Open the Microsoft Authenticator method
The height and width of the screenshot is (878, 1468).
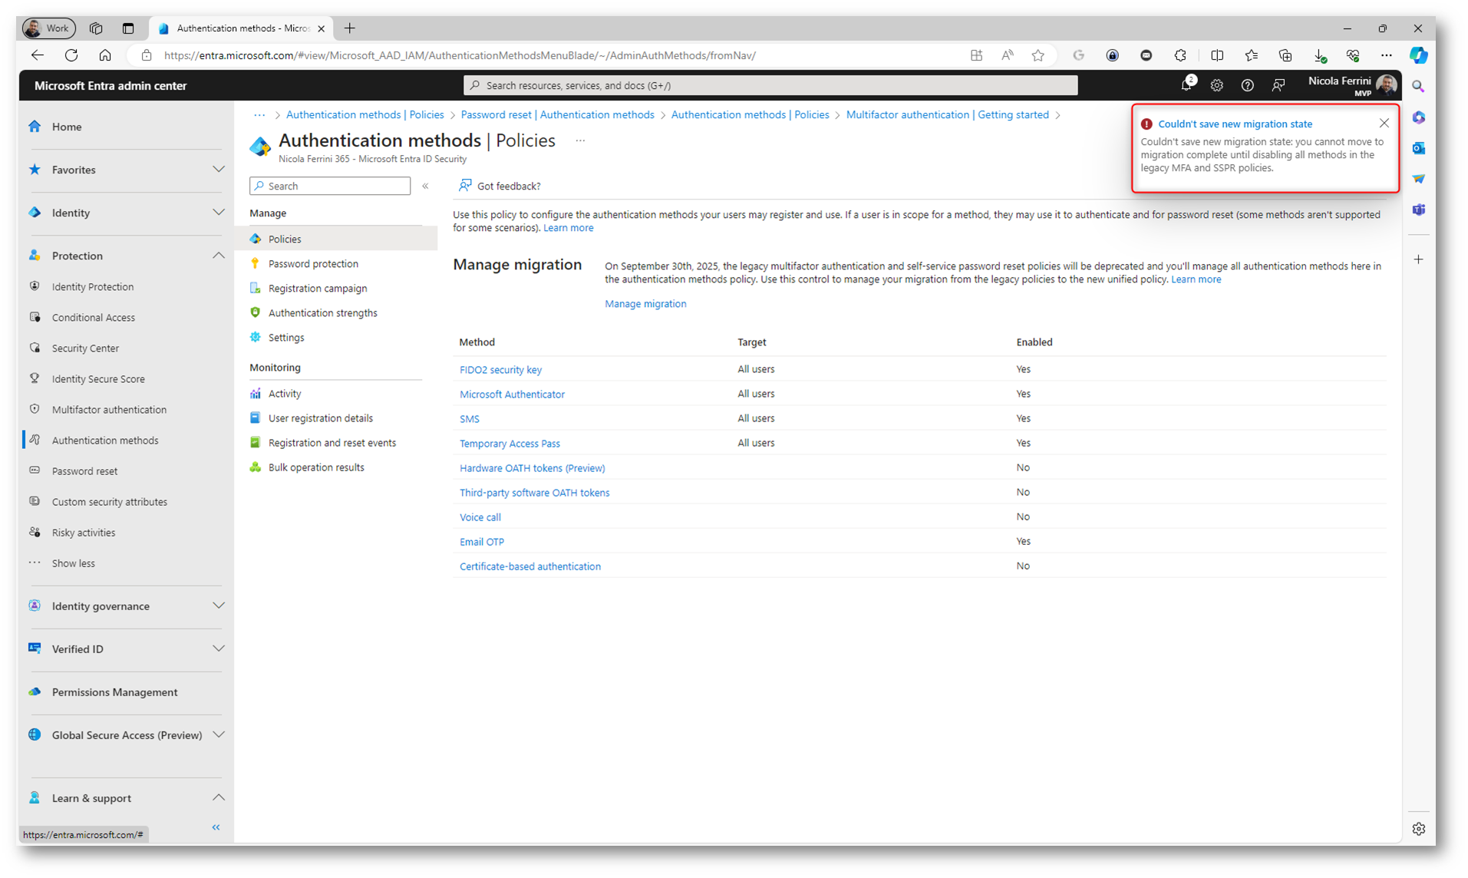coord(512,394)
